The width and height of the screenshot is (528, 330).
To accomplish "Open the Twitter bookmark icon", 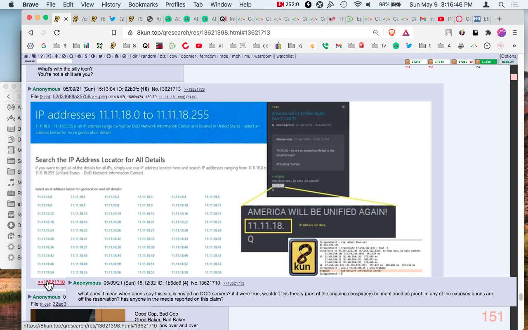I will click(x=409, y=46).
